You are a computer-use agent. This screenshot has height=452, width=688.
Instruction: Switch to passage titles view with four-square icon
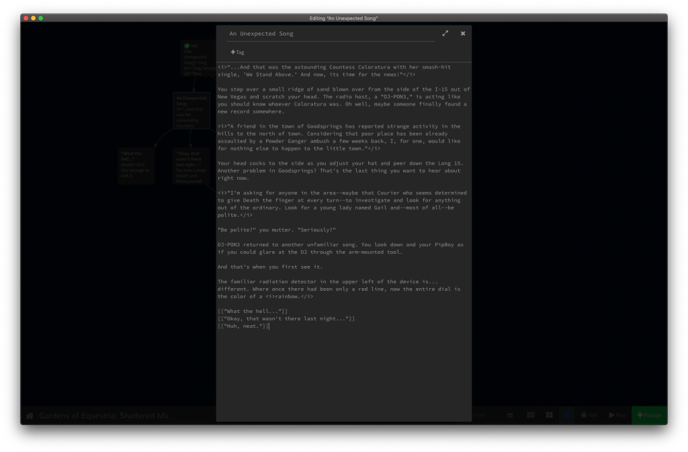pyautogui.click(x=549, y=416)
